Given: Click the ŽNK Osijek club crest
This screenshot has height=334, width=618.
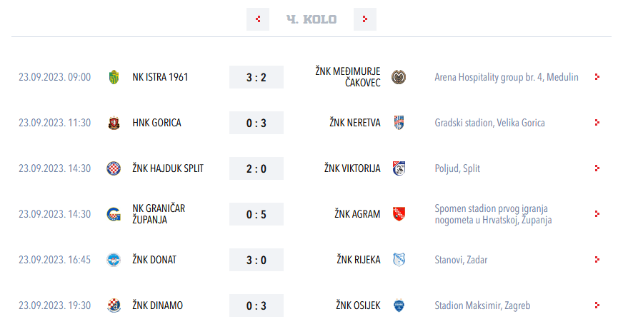Looking at the screenshot, I should click(x=399, y=305).
